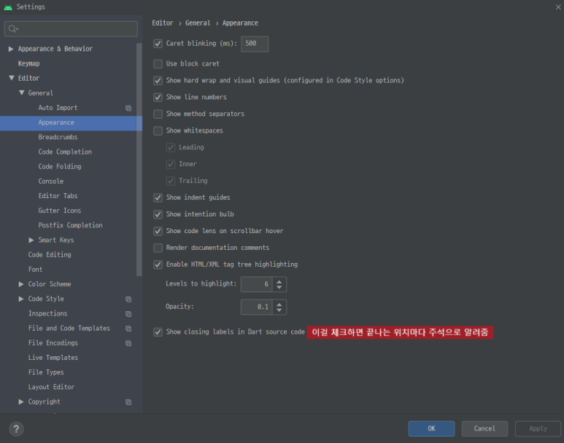Viewport: 564px width, 443px height.
Task: Enable Show method separators
Action: [x=158, y=114]
